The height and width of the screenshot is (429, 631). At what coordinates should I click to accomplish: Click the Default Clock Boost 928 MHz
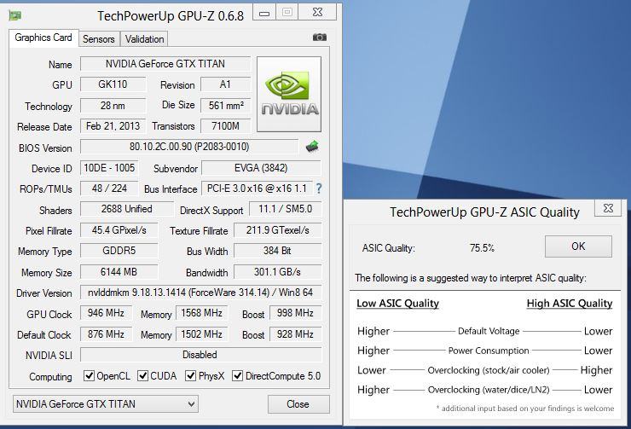pos(295,334)
